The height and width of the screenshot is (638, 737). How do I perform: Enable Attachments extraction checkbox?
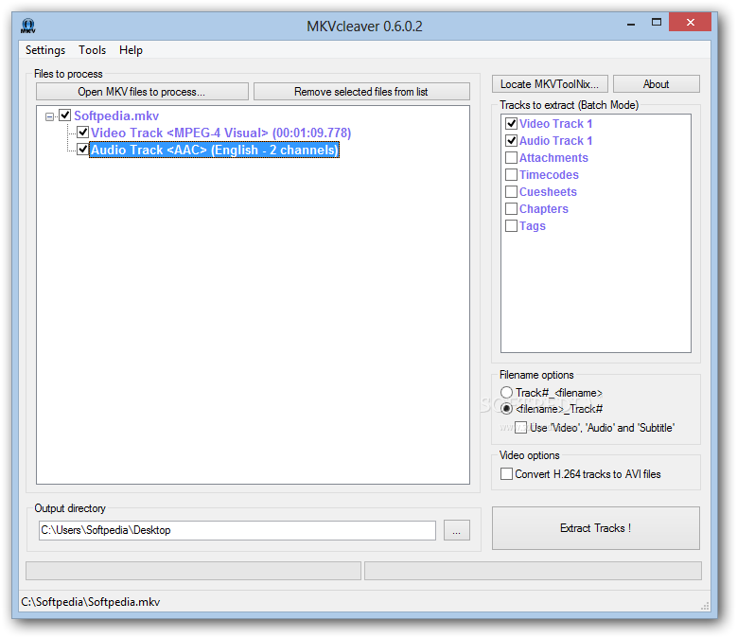(511, 157)
